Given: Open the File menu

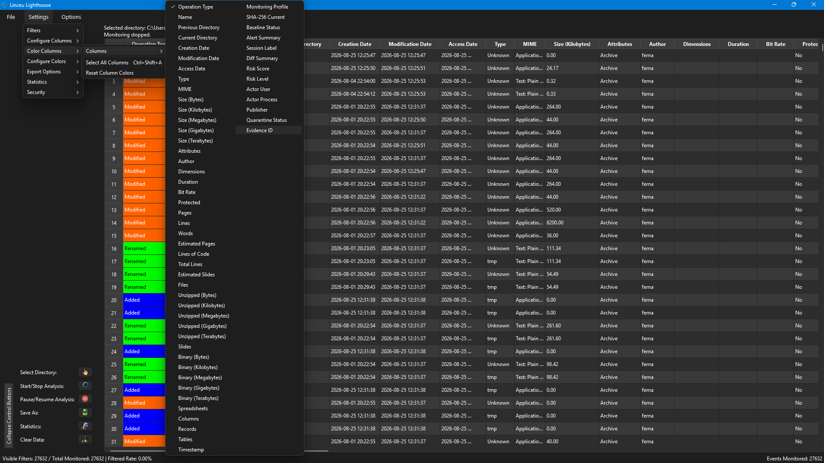Looking at the screenshot, I should [11, 17].
